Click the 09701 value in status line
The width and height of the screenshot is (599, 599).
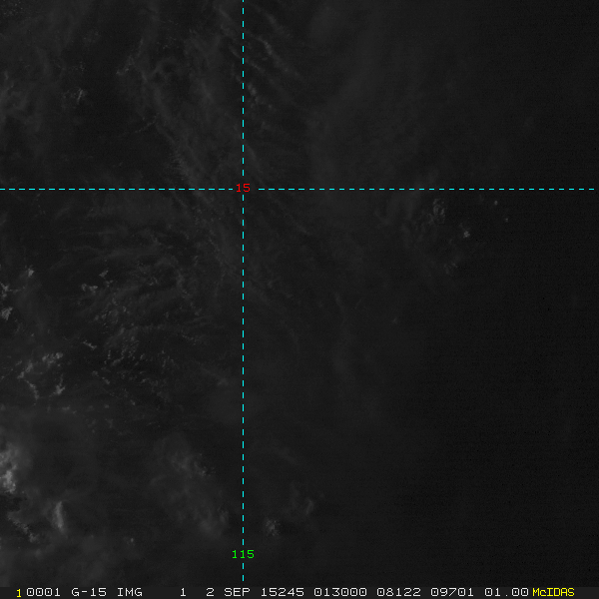[x=452, y=592]
